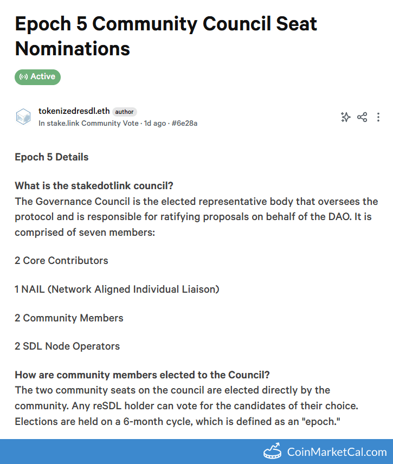Click the AI summary sparkle icon
The height and width of the screenshot is (464, 393).
(x=345, y=117)
